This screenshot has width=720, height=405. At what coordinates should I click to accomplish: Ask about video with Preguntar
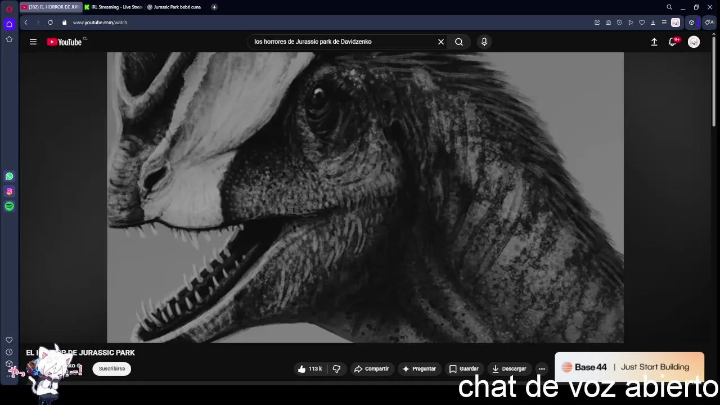(419, 369)
